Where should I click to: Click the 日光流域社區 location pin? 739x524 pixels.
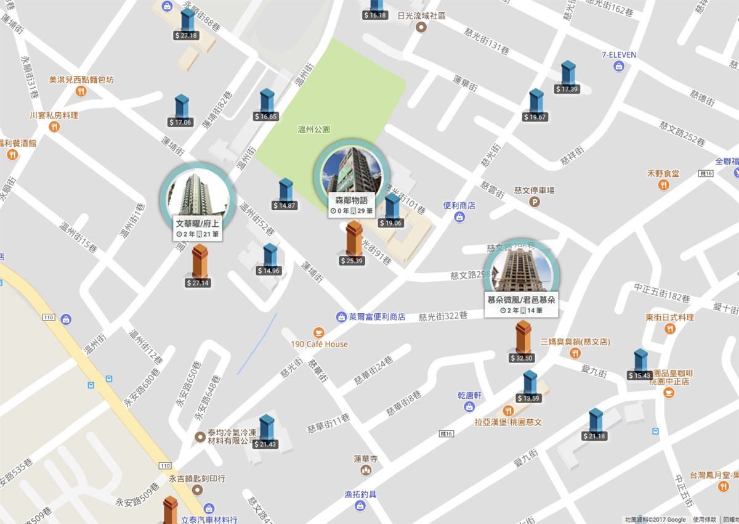421,28
